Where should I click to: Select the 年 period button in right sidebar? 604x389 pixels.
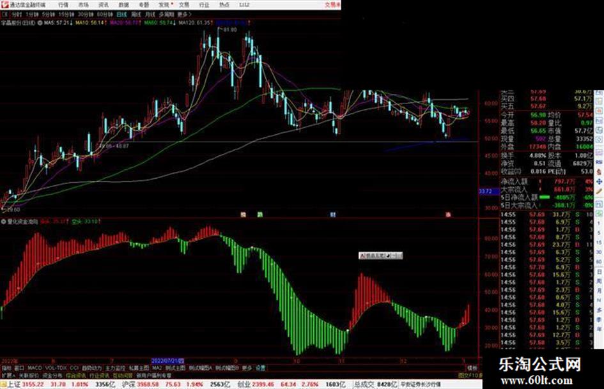coord(599,330)
